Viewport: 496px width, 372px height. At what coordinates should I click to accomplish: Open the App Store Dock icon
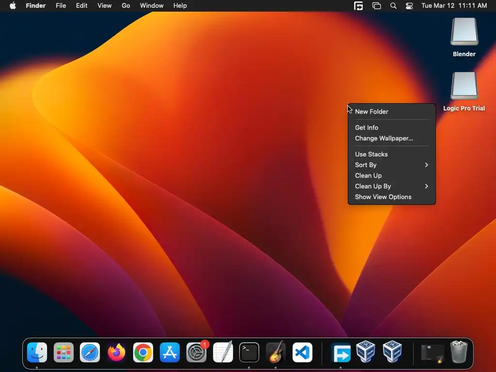click(x=170, y=352)
